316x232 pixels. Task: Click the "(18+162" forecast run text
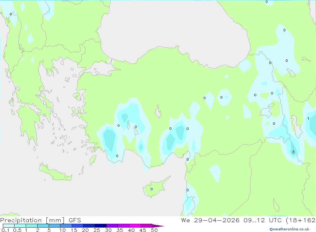tap(301, 220)
